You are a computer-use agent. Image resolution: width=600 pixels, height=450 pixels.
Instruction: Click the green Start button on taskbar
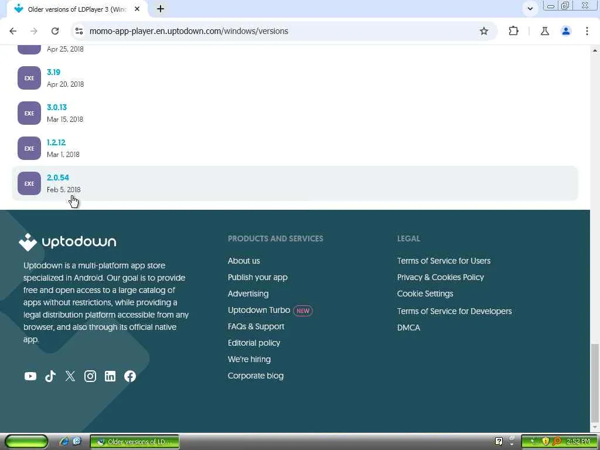[26, 441]
